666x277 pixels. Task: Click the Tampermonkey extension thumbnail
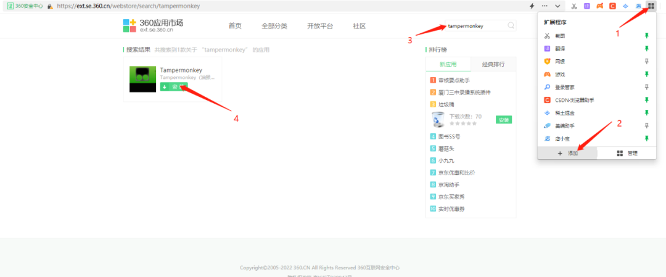click(x=142, y=79)
